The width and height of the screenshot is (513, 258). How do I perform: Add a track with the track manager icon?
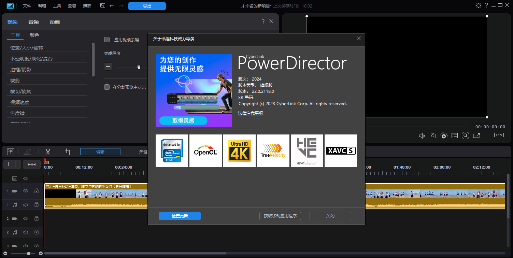tap(12, 164)
